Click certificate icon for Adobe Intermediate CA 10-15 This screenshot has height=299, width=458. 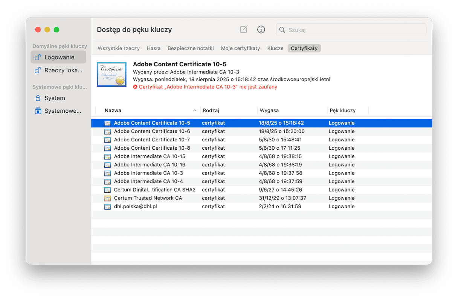[x=107, y=156]
